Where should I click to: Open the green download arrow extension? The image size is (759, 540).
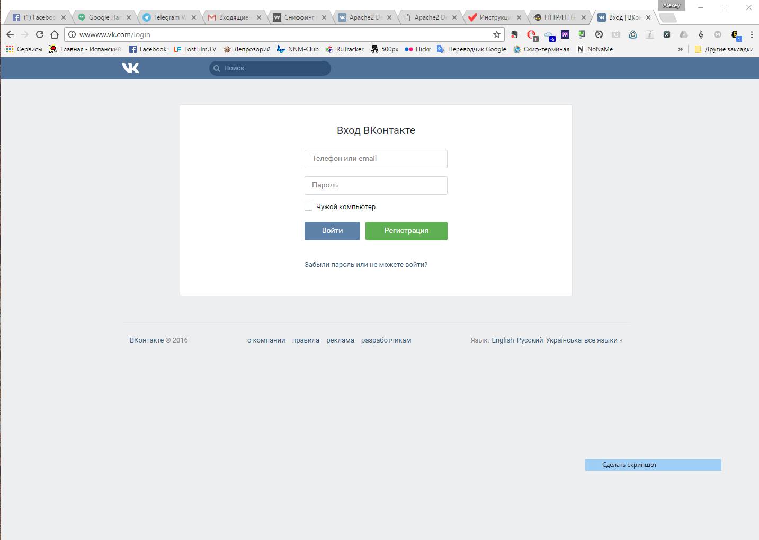tap(582, 34)
